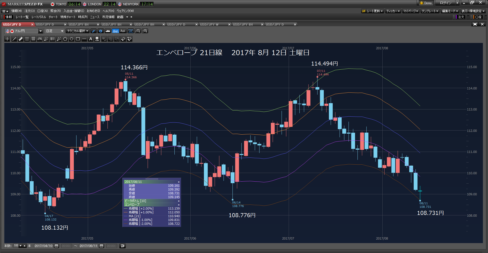Image resolution: width=488 pixels, height=253 pixels.
Task: Expand the info toolbar overflow arrow
Action: point(127,17)
